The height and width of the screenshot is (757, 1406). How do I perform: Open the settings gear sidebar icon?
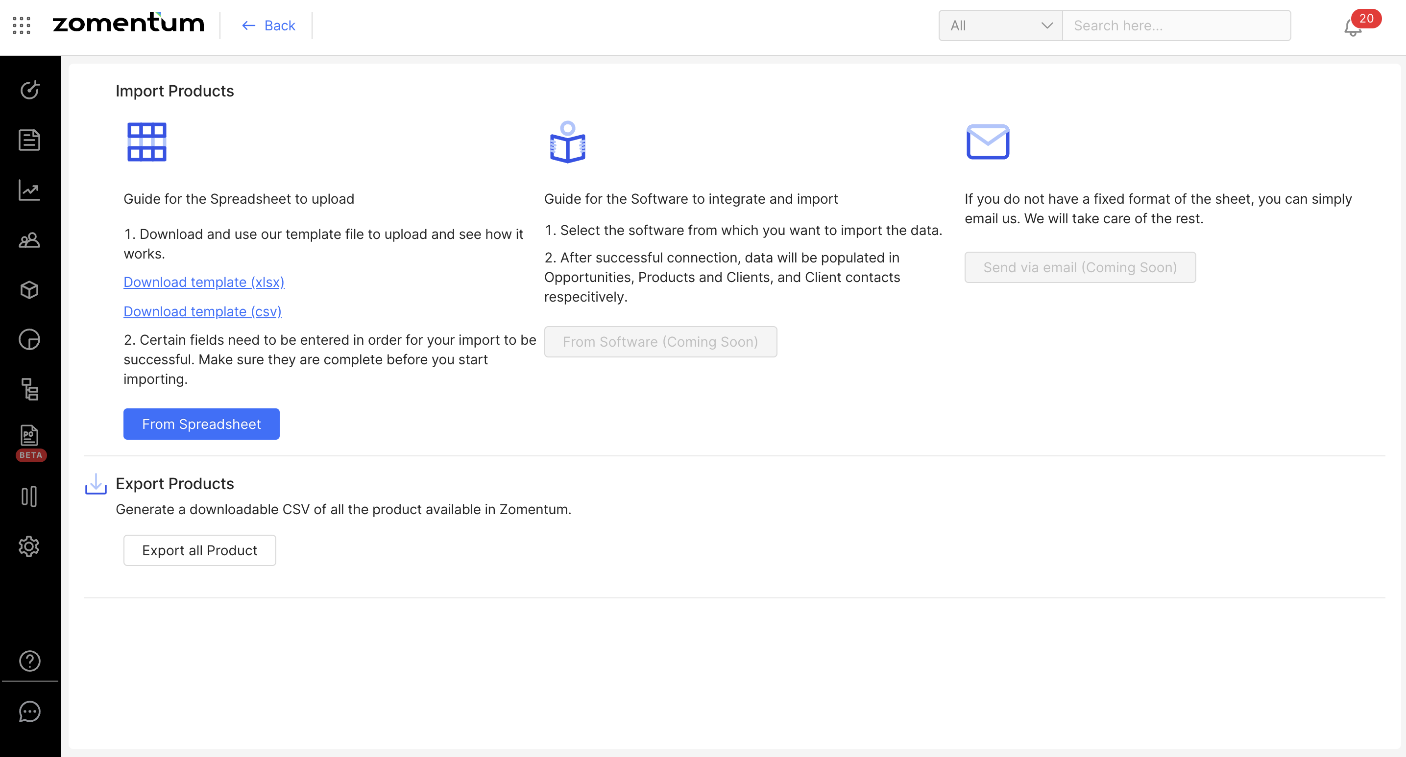click(29, 546)
